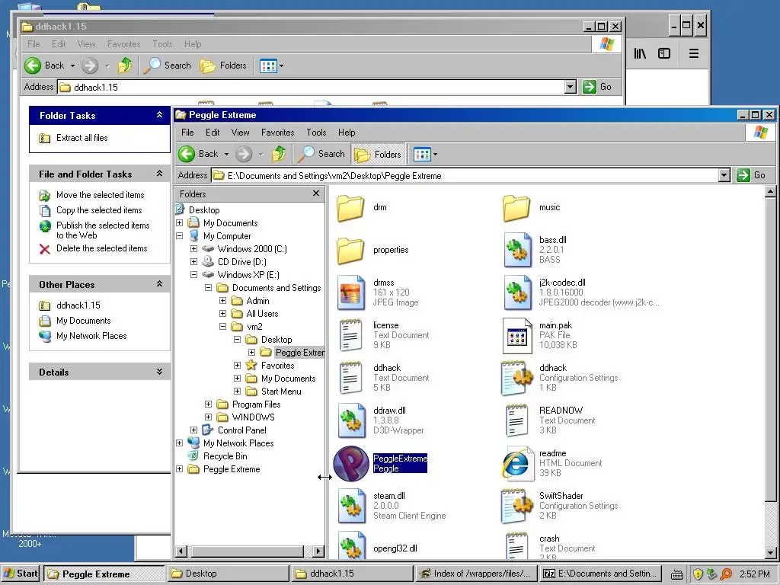The width and height of the screenshot is (780, 585).
Task: Select the ddraw.dll file icon
Action: click(x=352, y=420)
